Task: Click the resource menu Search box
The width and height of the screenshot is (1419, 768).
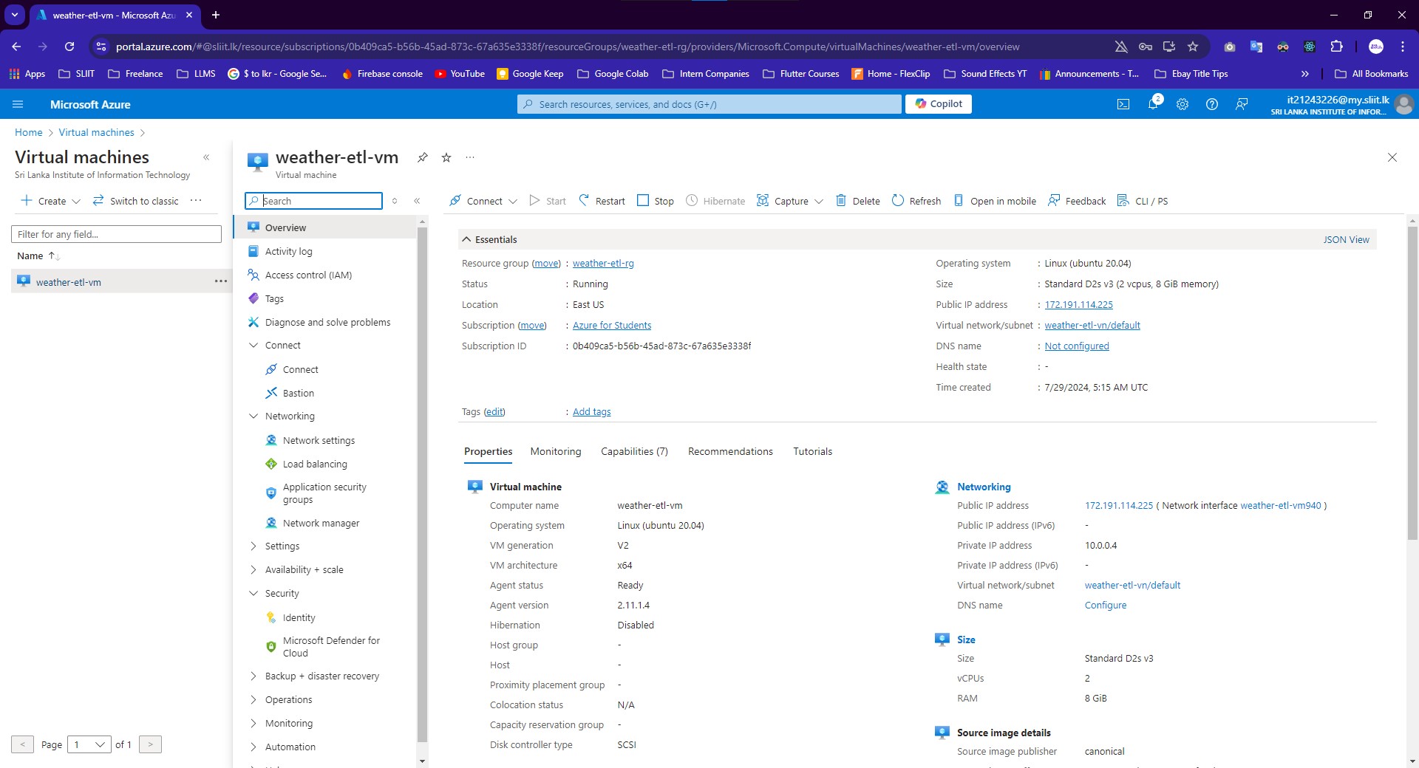Action: tap(313, 201)
